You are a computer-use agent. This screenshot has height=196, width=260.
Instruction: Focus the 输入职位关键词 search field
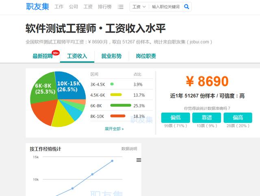(166, 7)
